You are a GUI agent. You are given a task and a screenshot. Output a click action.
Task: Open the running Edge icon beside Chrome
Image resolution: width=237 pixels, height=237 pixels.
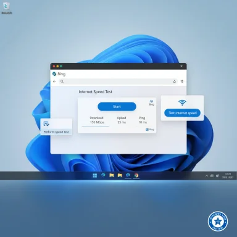pos(128,175)
